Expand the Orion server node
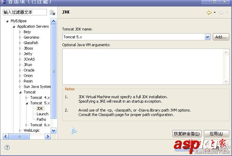The height and width of the screenshot is (156, 232). [x=20, y=76]
